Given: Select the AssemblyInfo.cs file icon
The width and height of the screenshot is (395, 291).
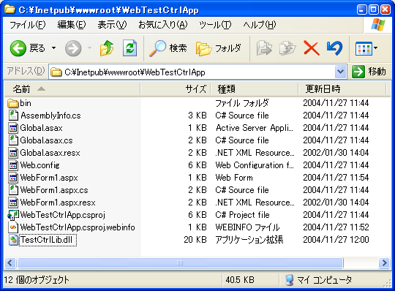Looking at the screenshot, I should click(x=13, y=116).
